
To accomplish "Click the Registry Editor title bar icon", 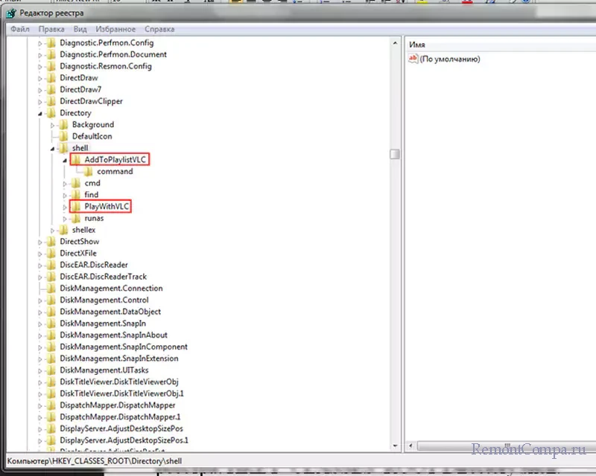I will point(8,13).
